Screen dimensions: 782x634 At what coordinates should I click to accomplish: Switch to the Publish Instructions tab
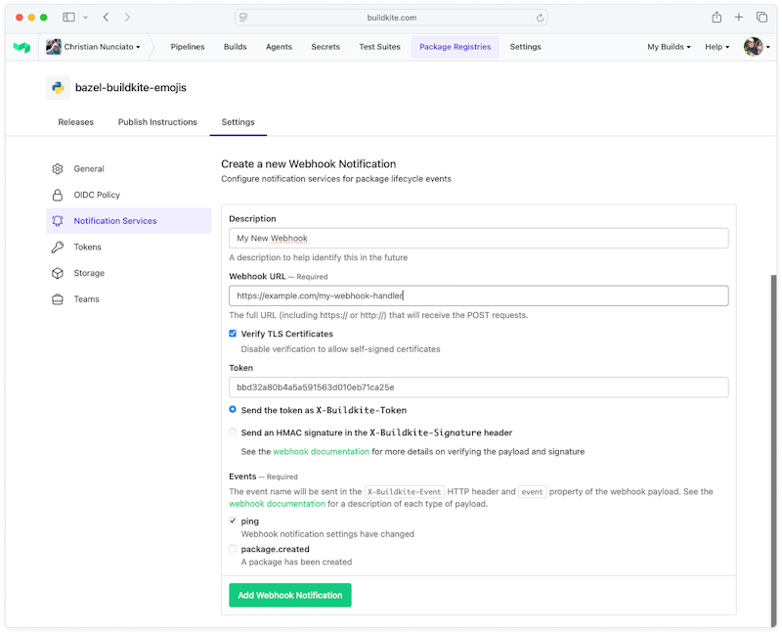coord(157,121)
